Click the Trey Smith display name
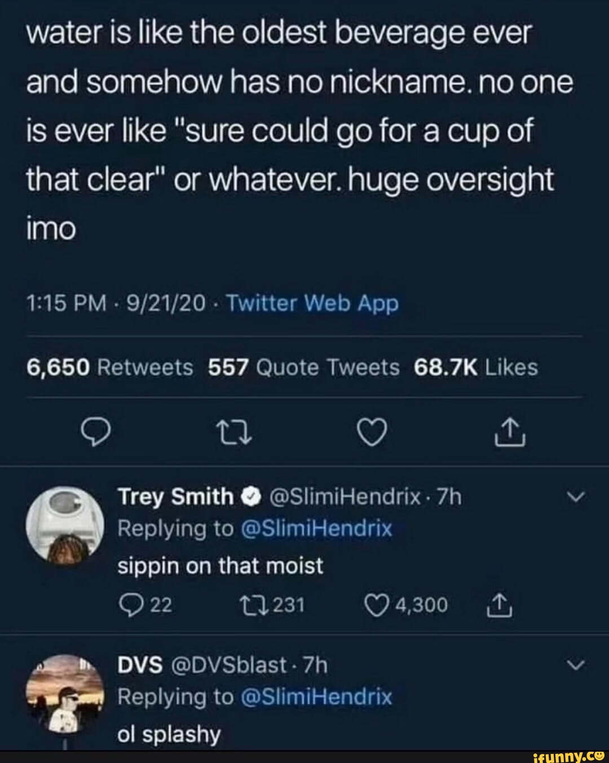 coord(175,497)
